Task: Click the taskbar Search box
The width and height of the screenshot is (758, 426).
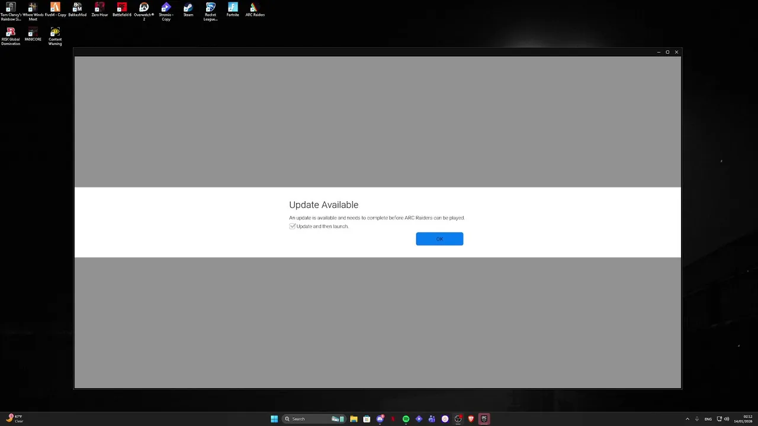Action: coord(314,419)
